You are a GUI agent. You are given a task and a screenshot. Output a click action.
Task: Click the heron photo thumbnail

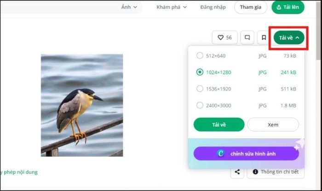(x=82, y=105)
